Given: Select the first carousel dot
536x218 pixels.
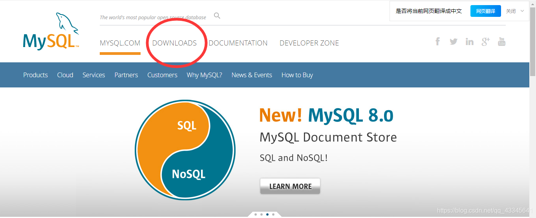Looking at the screenshot, I should [256, 214].
